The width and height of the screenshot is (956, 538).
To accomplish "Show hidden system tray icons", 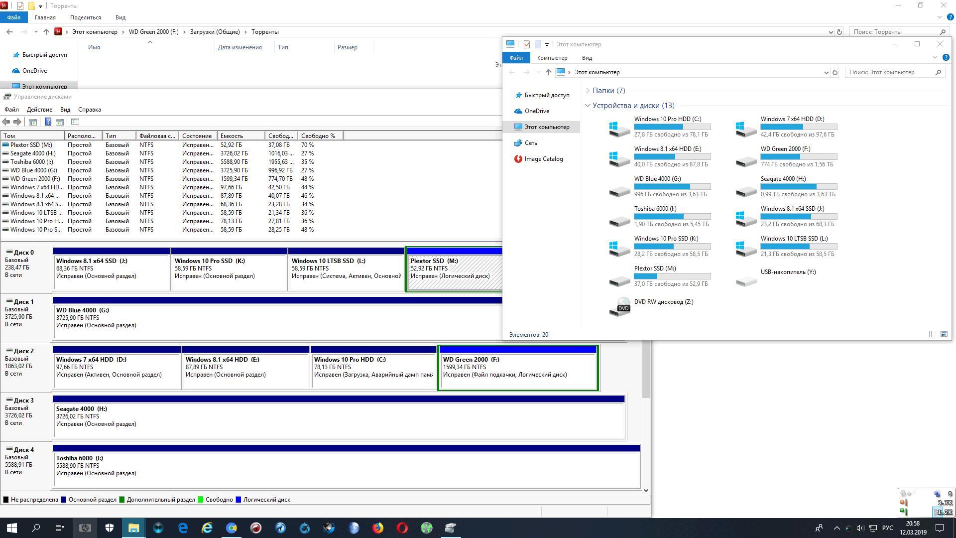I will (836, 528).
